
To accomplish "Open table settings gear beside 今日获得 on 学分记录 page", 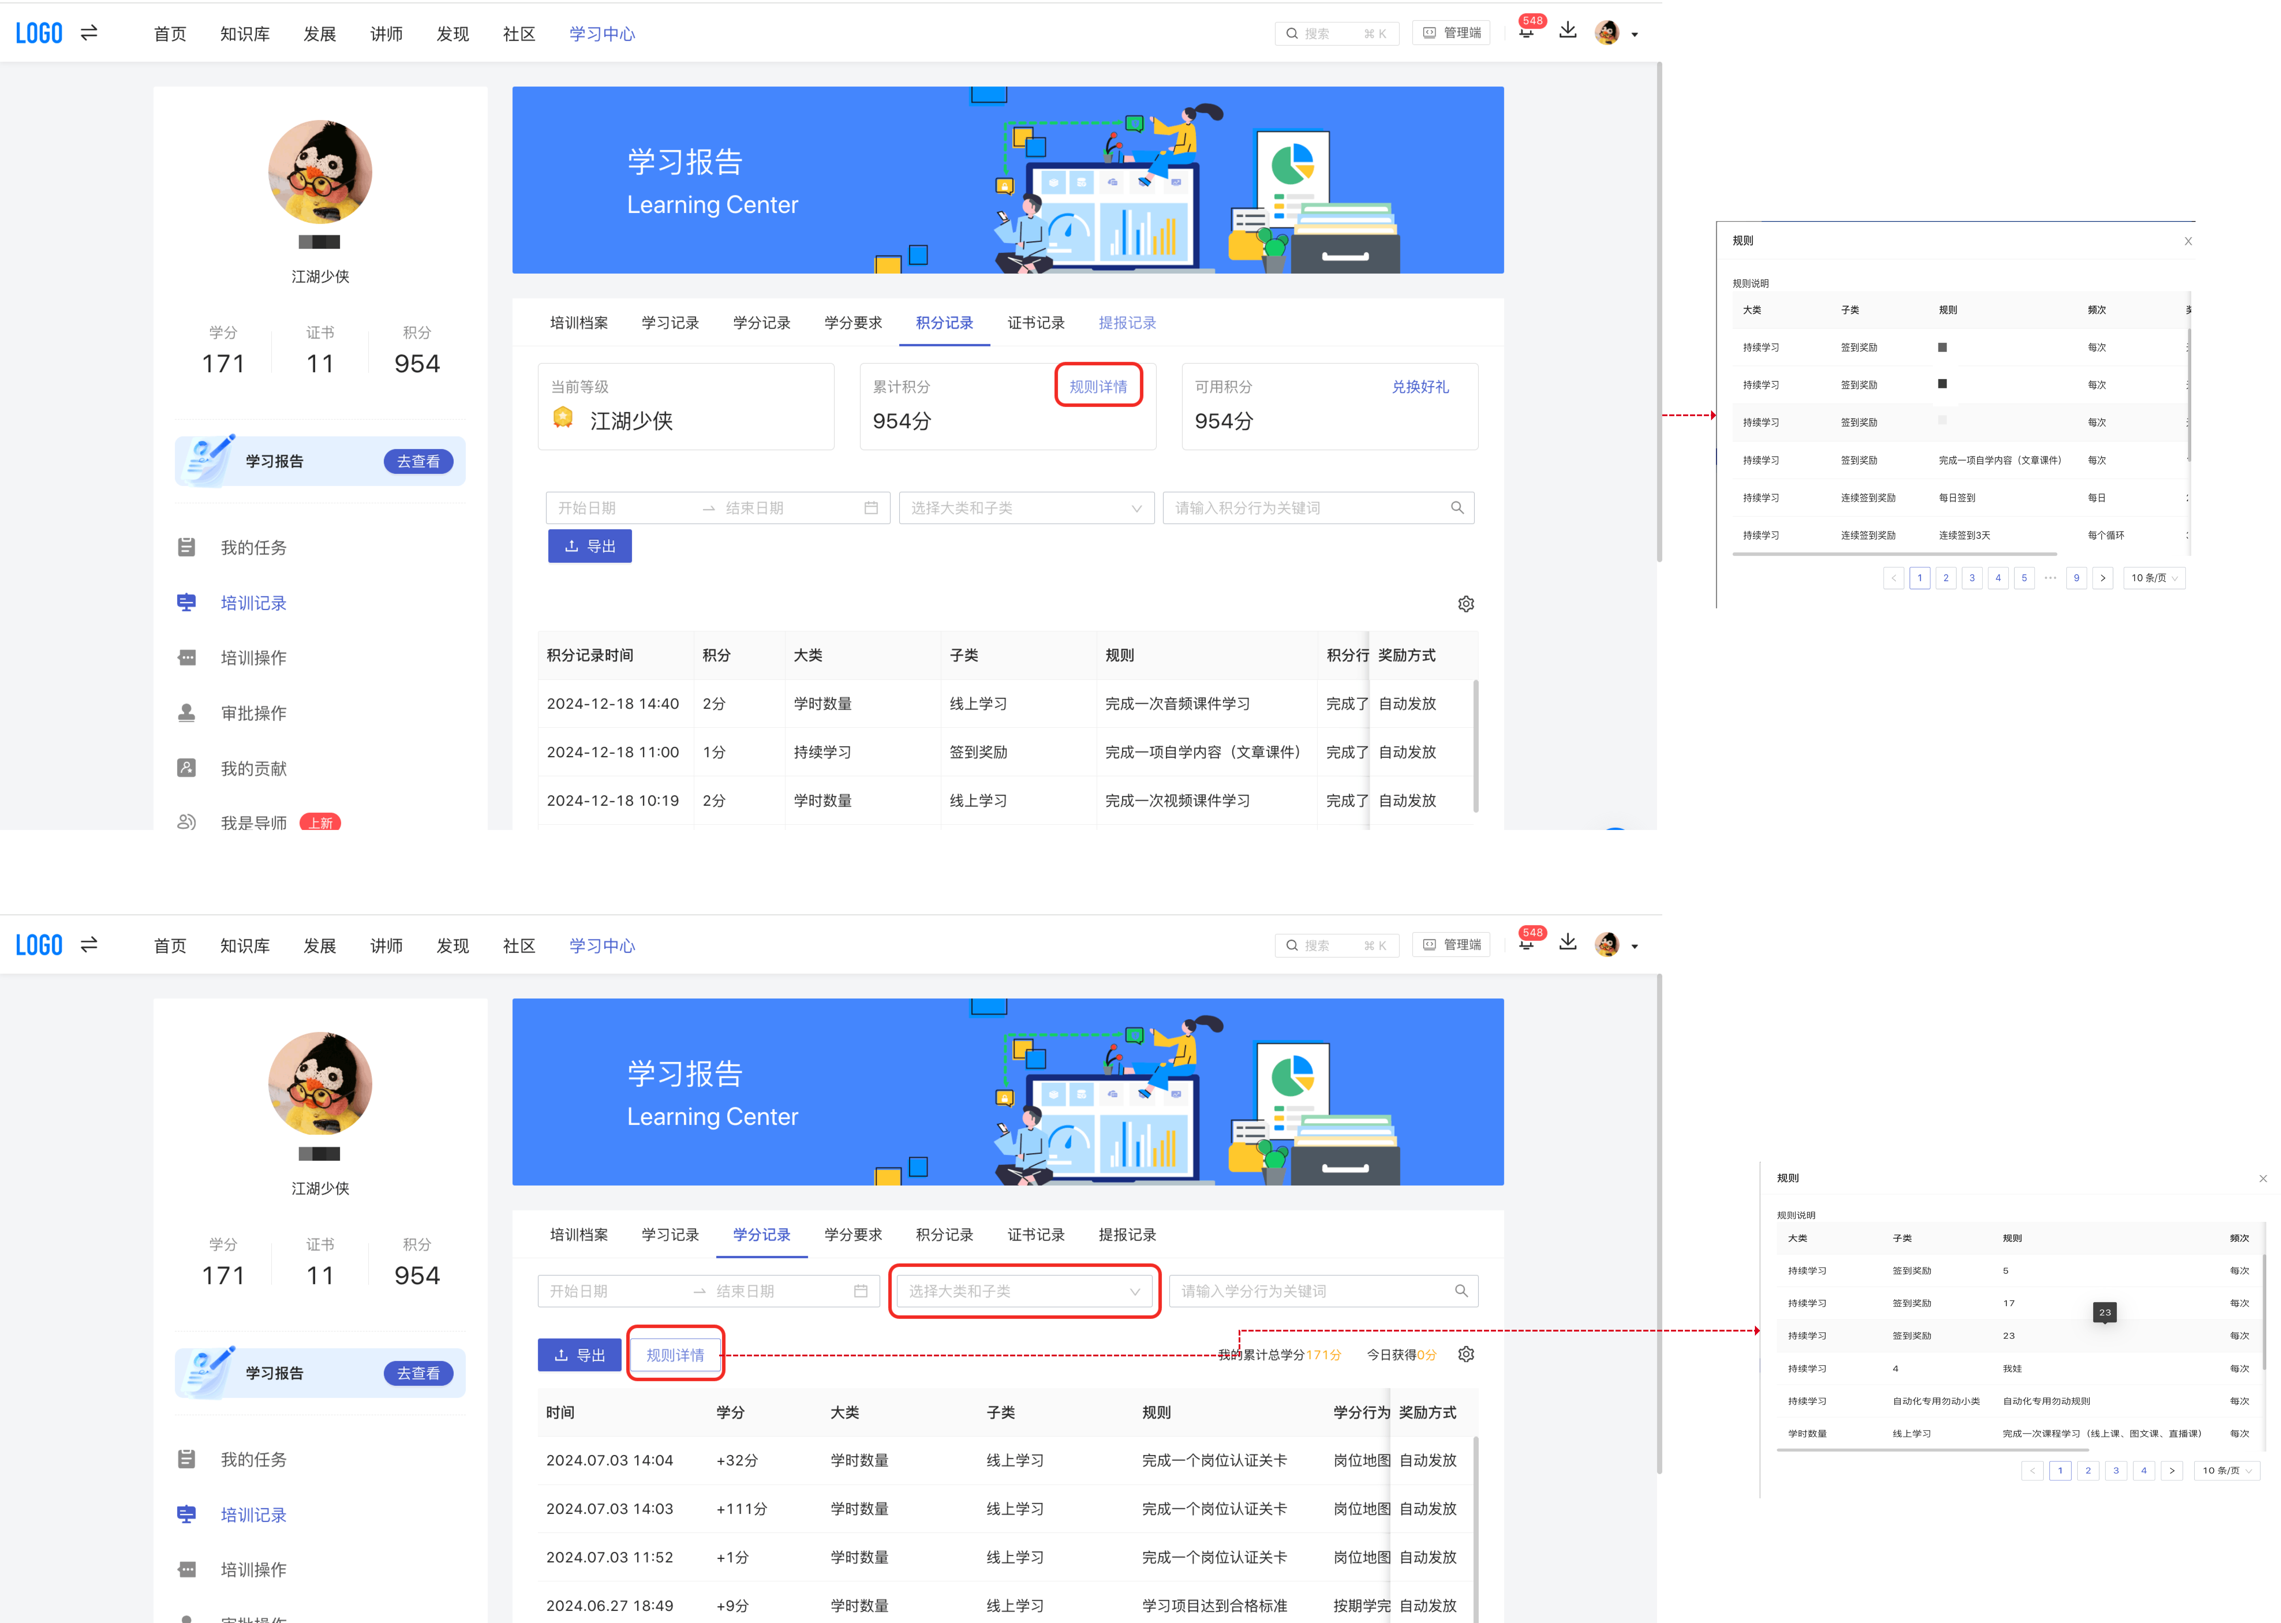I will point(1466,1354).
